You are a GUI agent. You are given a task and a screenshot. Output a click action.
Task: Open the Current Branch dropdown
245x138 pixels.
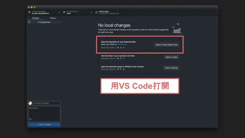(78, 12)
